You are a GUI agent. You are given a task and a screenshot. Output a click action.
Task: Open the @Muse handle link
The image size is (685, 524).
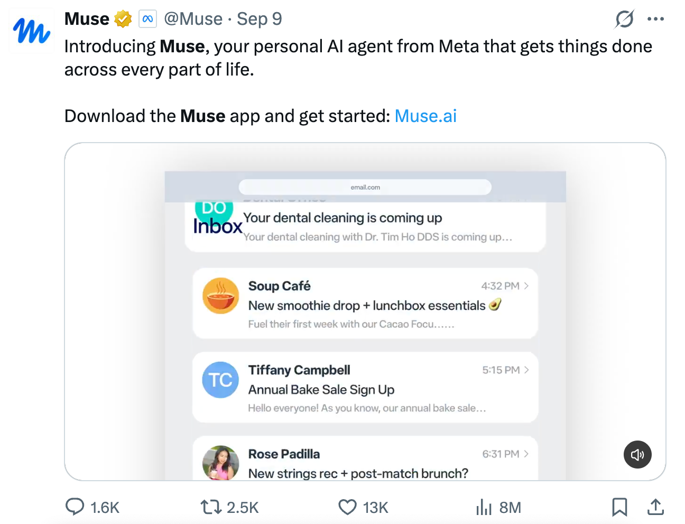click(193, 20)
